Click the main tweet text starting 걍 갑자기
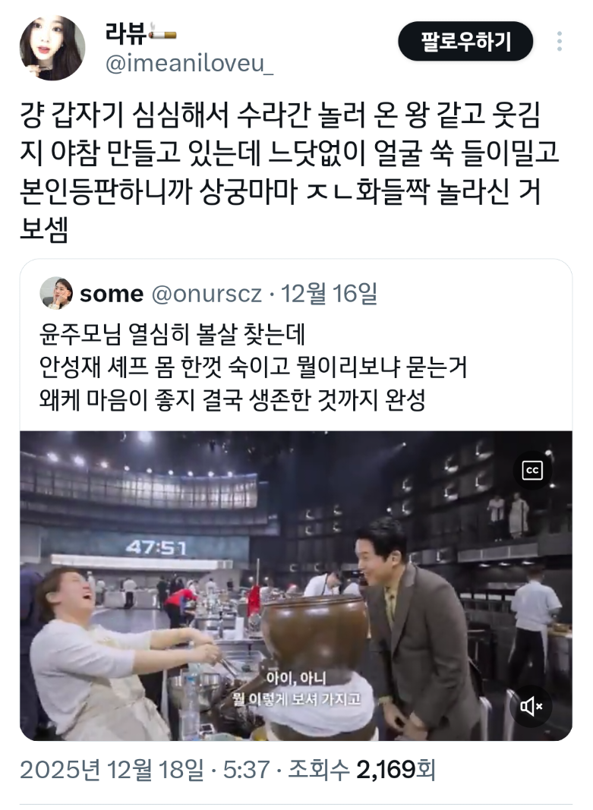Viewport: 593px width, 810px height. click(x=289, y=172)
